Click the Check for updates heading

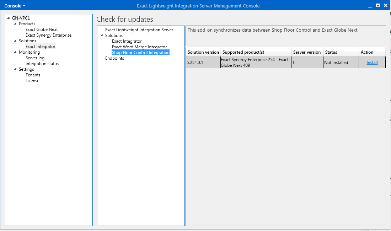tap(125, 19)
